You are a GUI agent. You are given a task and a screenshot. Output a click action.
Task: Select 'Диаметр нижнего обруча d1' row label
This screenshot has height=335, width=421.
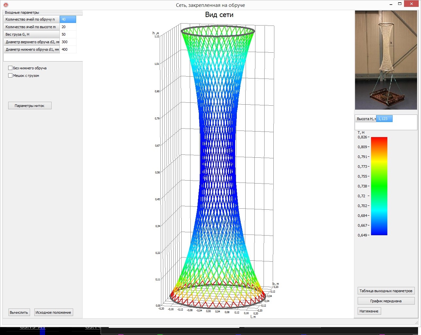tap(32, 49)
